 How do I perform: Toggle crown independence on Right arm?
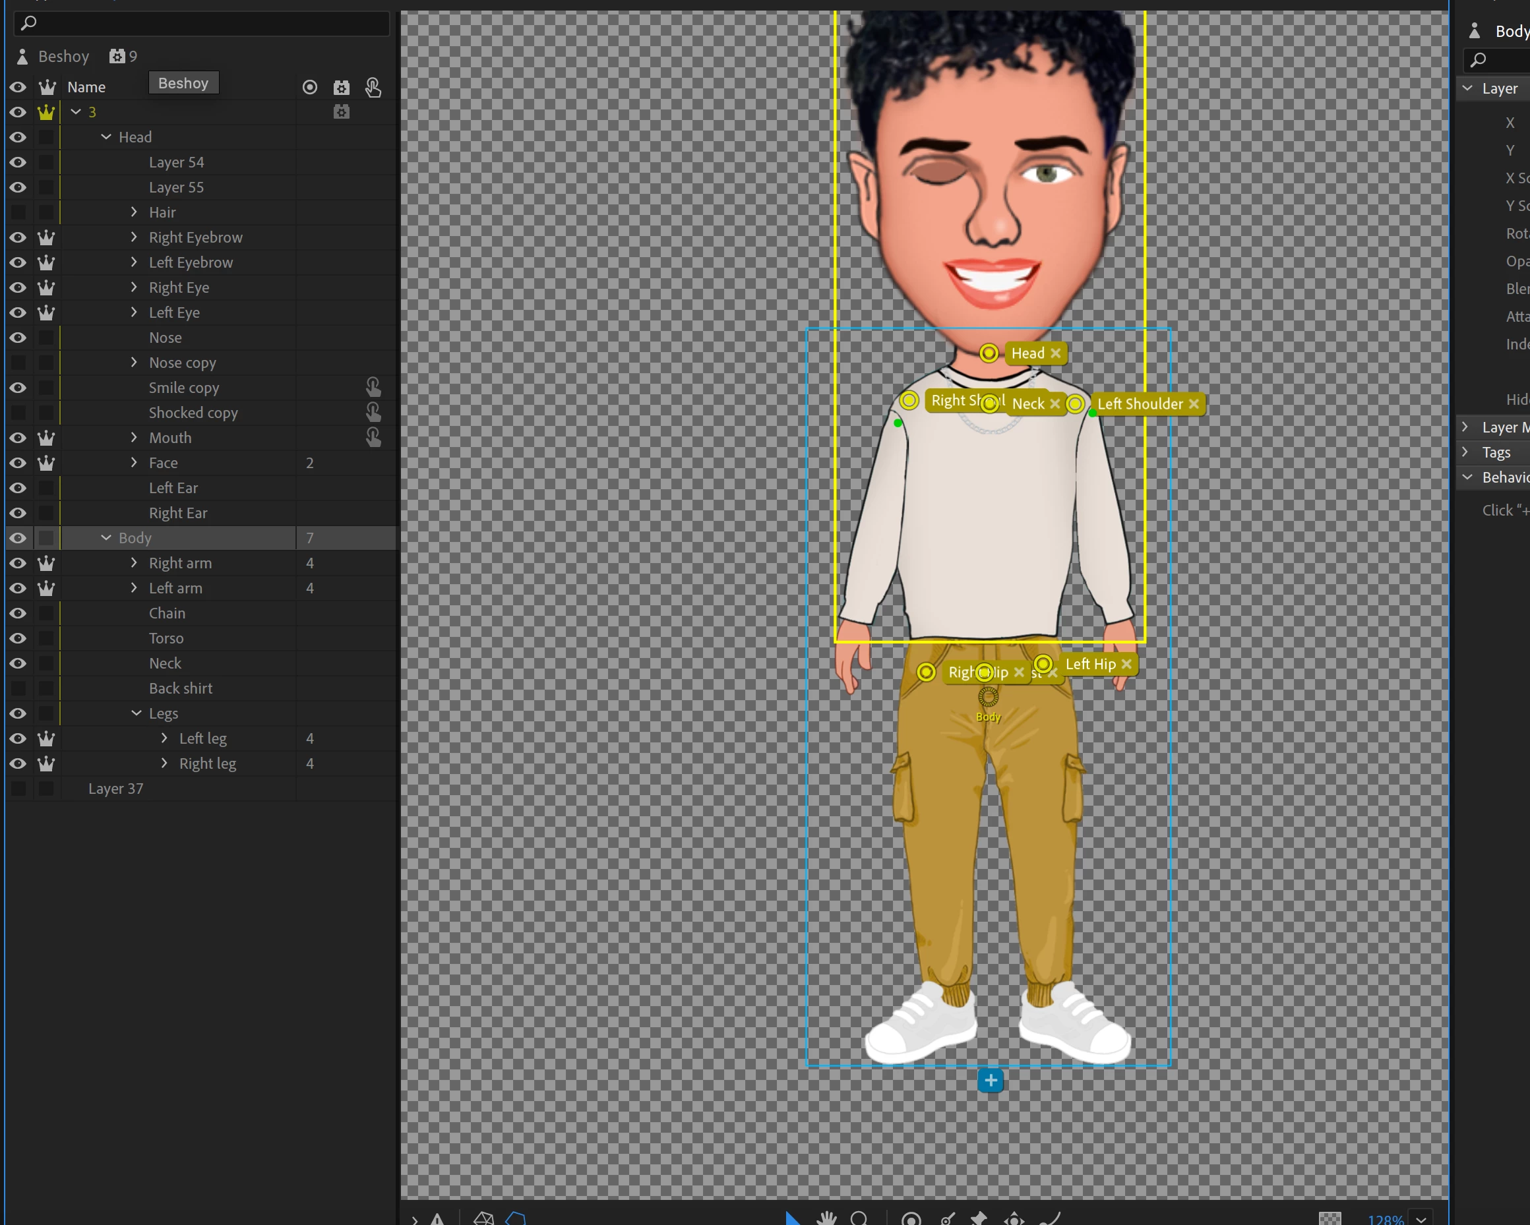coord(46,563)
